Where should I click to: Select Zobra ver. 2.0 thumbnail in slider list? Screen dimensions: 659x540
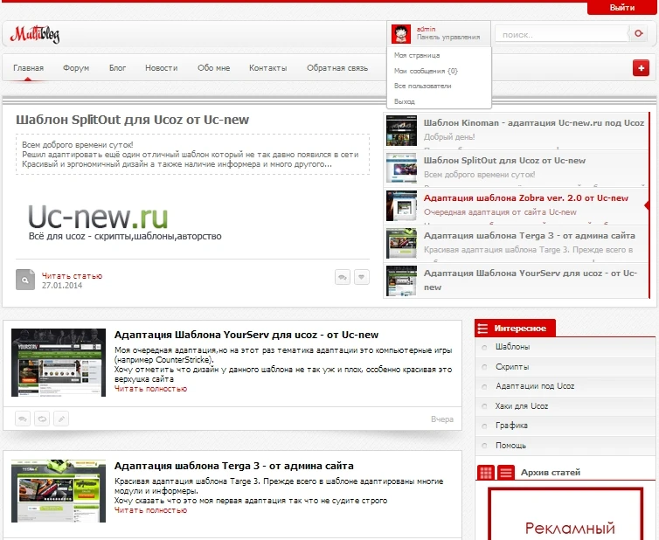[401, 206]
